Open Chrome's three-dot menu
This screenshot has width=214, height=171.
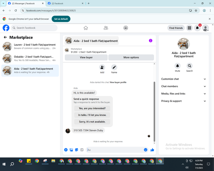(210, 11)
